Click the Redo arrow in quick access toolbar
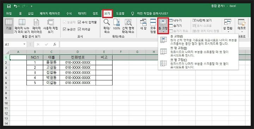Screen dimensions: 254x129 click(x=24, y=6)
